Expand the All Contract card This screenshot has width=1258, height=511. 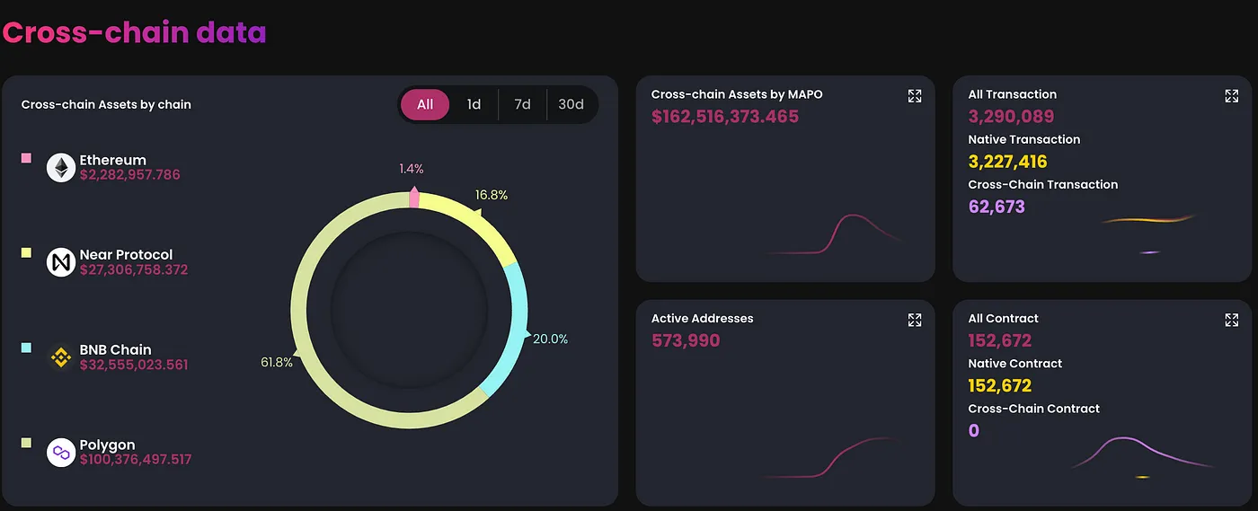(1232, 321)
